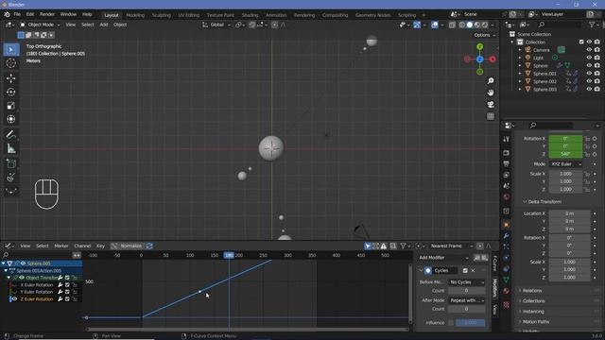Open Before Mode No Cycles dropdown

467,282
